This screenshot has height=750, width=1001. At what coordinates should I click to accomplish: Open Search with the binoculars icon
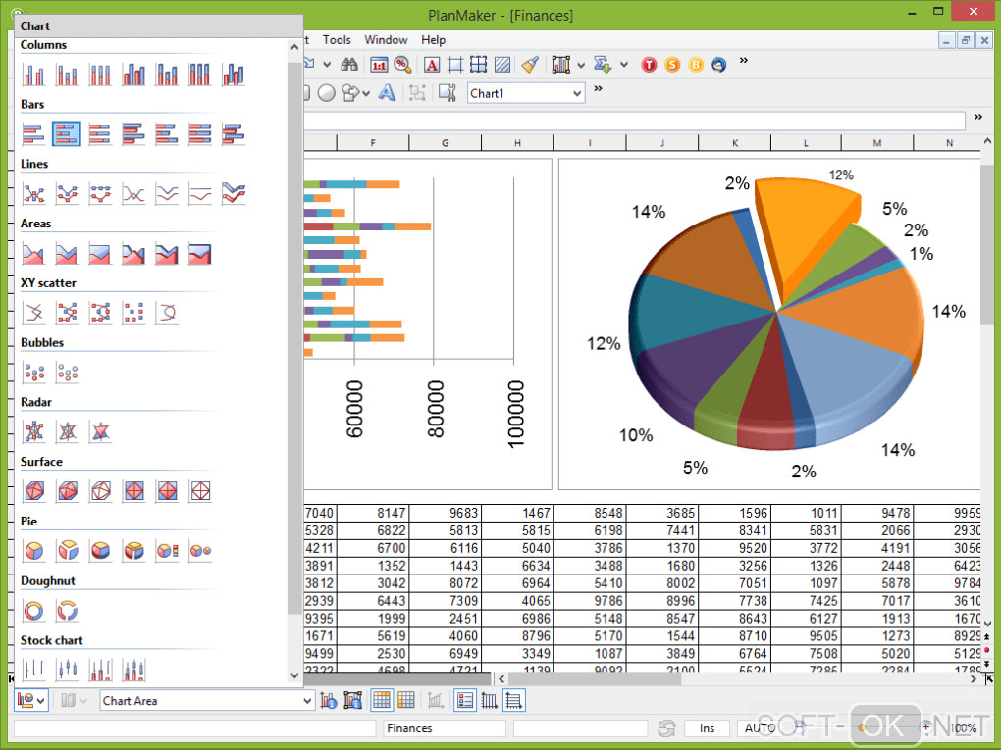point(349,64)
